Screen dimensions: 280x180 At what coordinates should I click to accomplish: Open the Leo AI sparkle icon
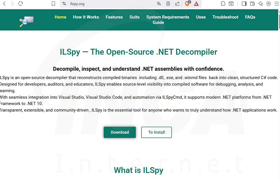[x=260, y=4]
